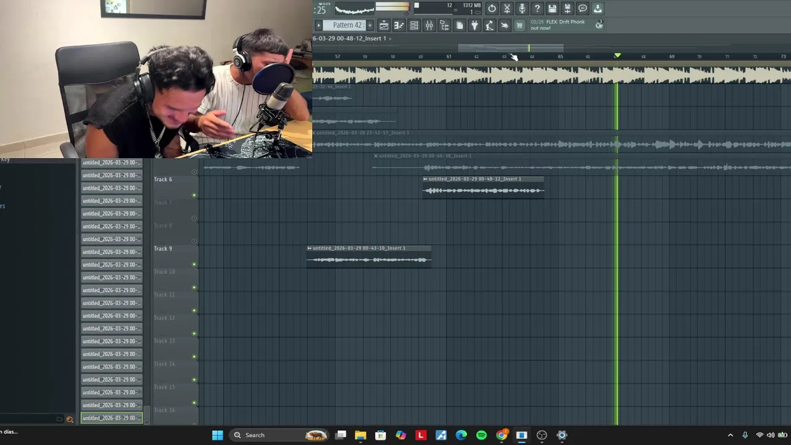791x445 pixels.
Task: Click bar 61 on the timeline ruler
Action: point(449,57)
